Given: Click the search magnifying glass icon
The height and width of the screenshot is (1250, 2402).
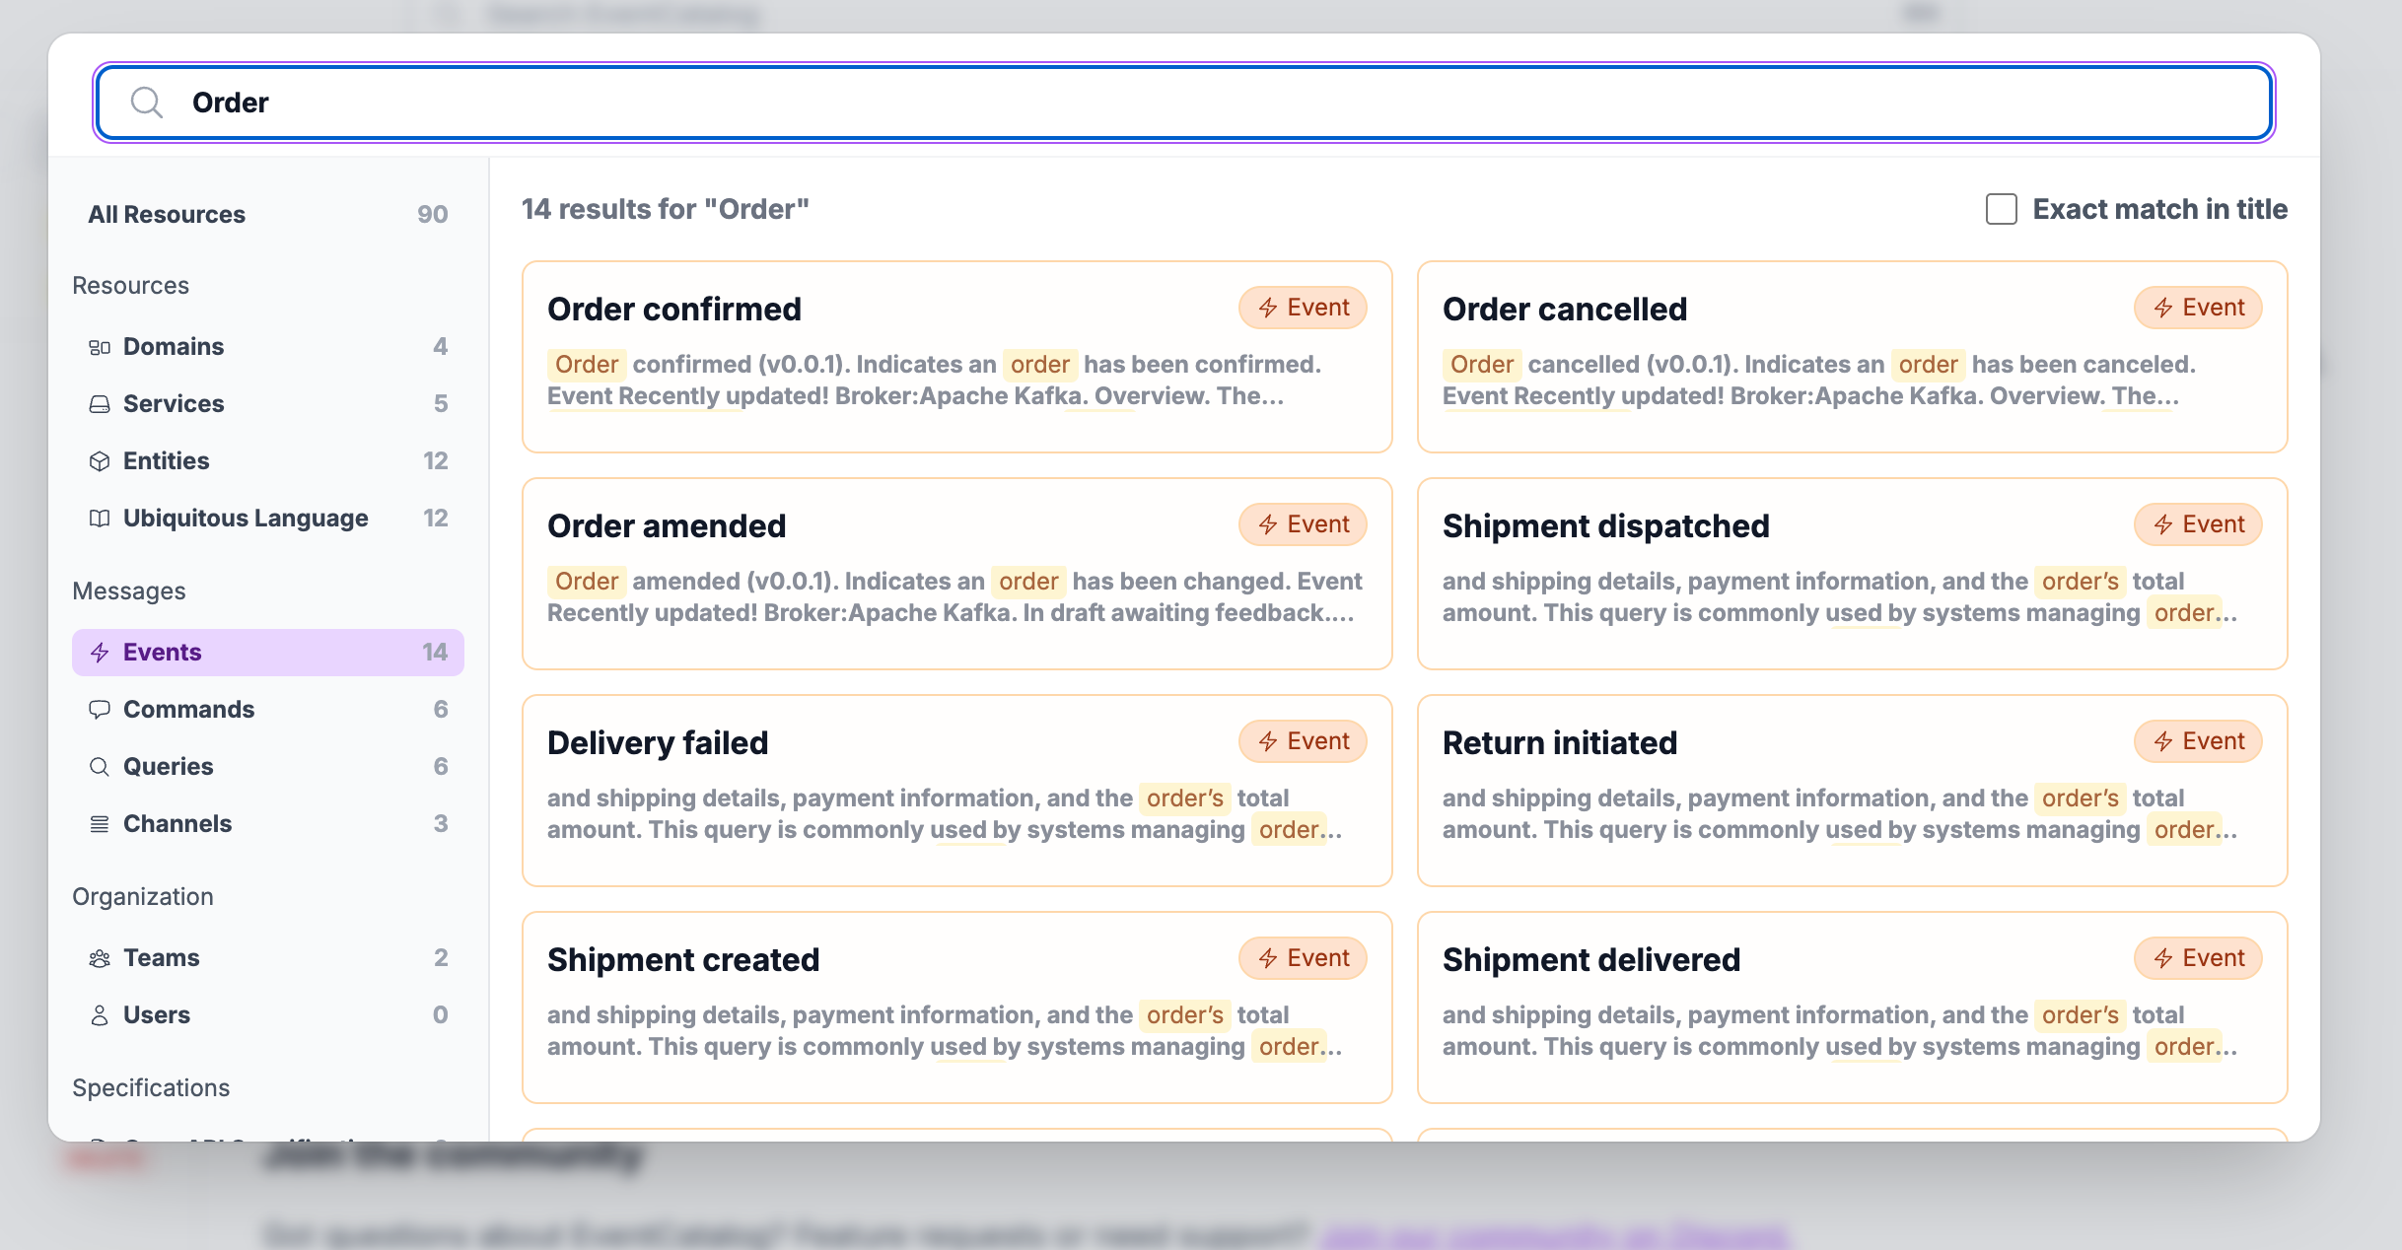Looking at the screenshot, I should (147, 102).
